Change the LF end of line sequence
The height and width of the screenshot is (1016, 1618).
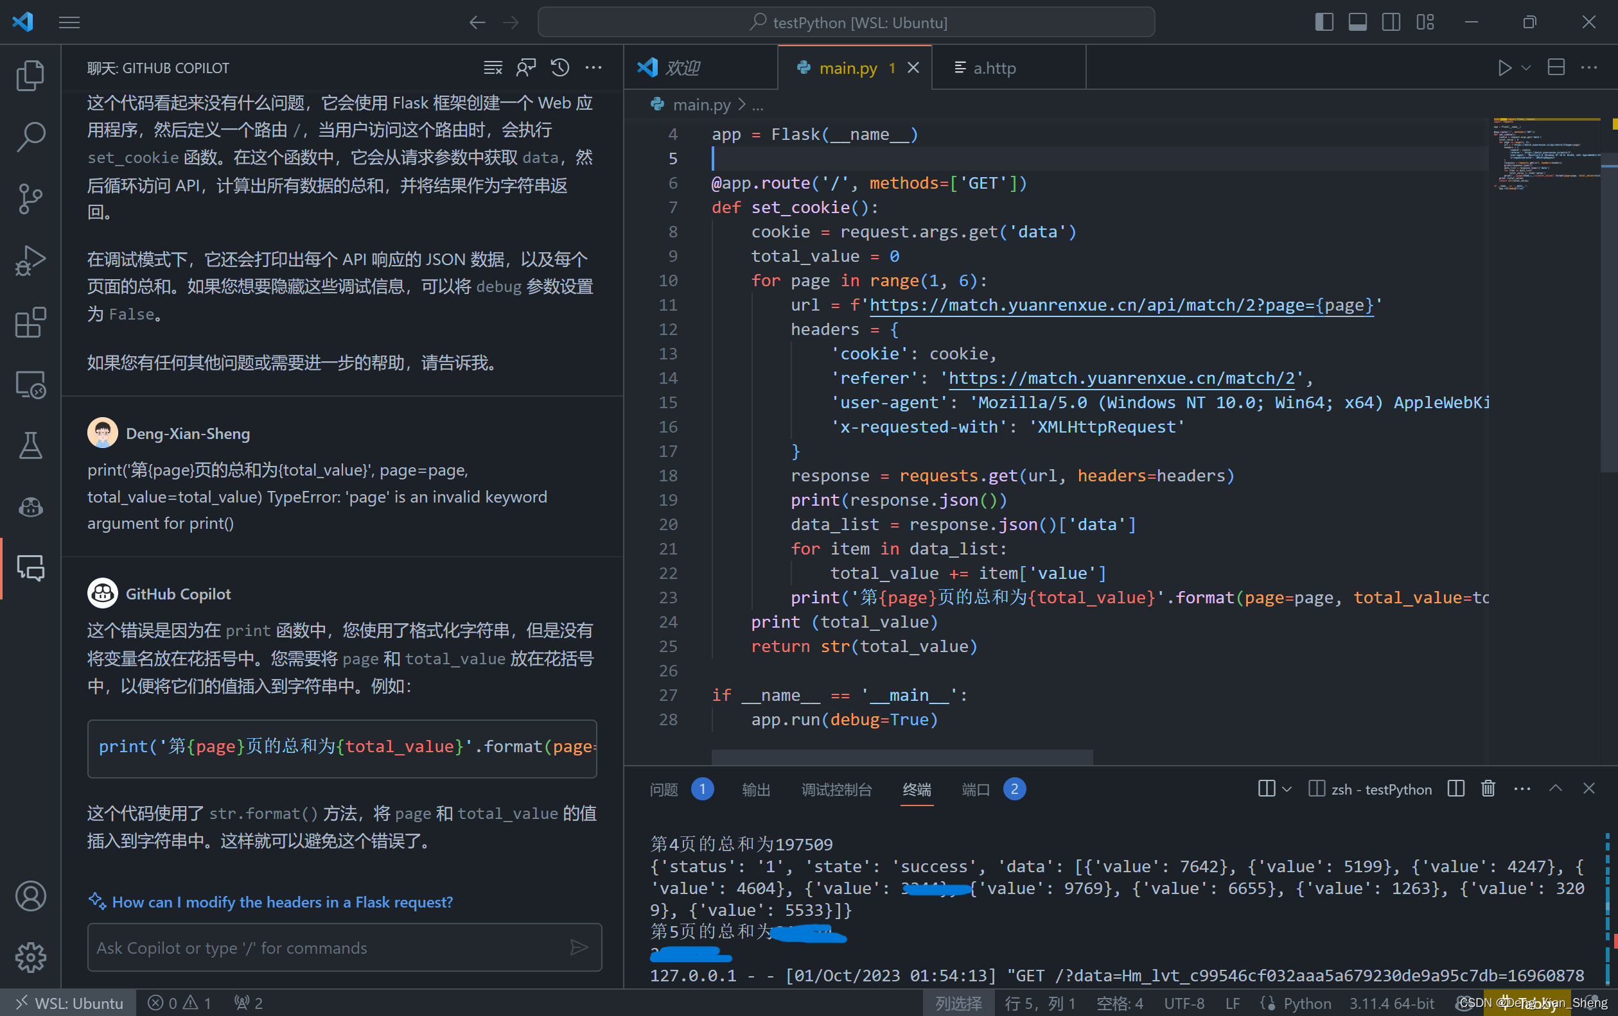tap(1233, 1003)
